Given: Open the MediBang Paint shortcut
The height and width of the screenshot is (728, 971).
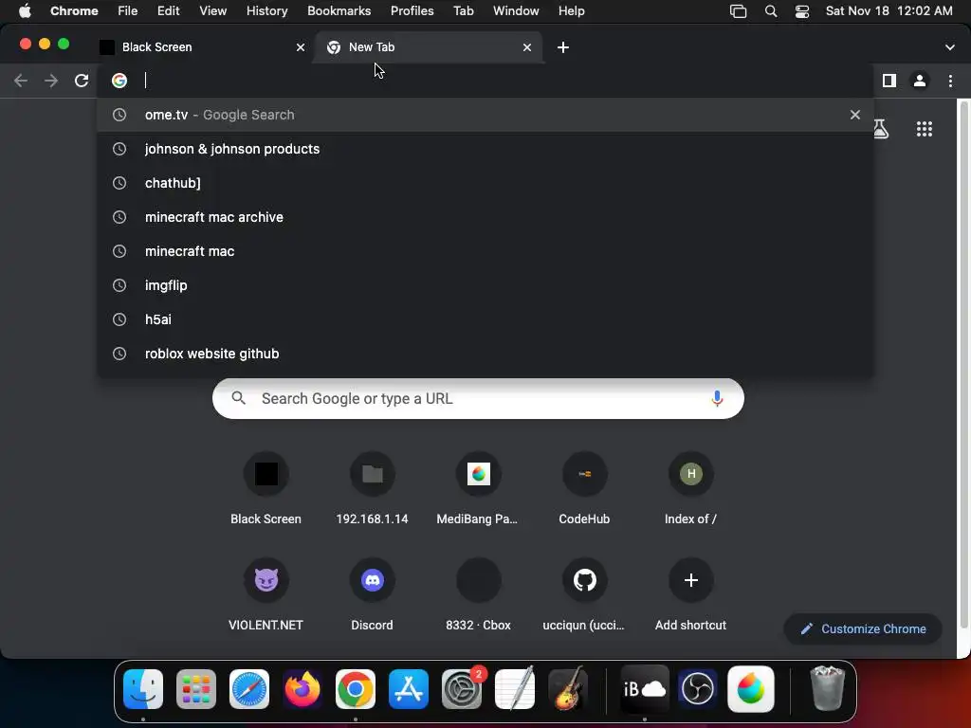Looking at the screenshot, I should pyautogui.click(x=478, y=489).
